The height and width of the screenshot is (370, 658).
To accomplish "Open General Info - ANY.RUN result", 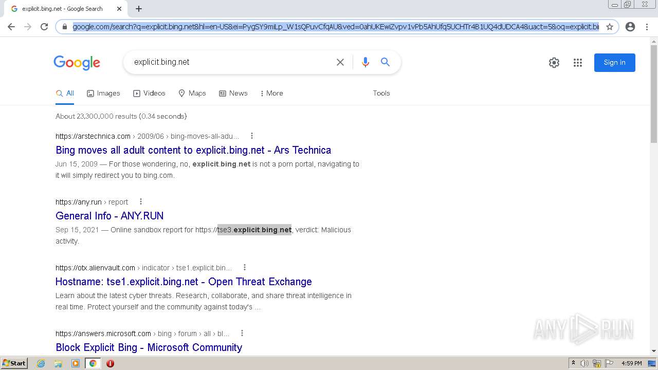I will 109,216.
